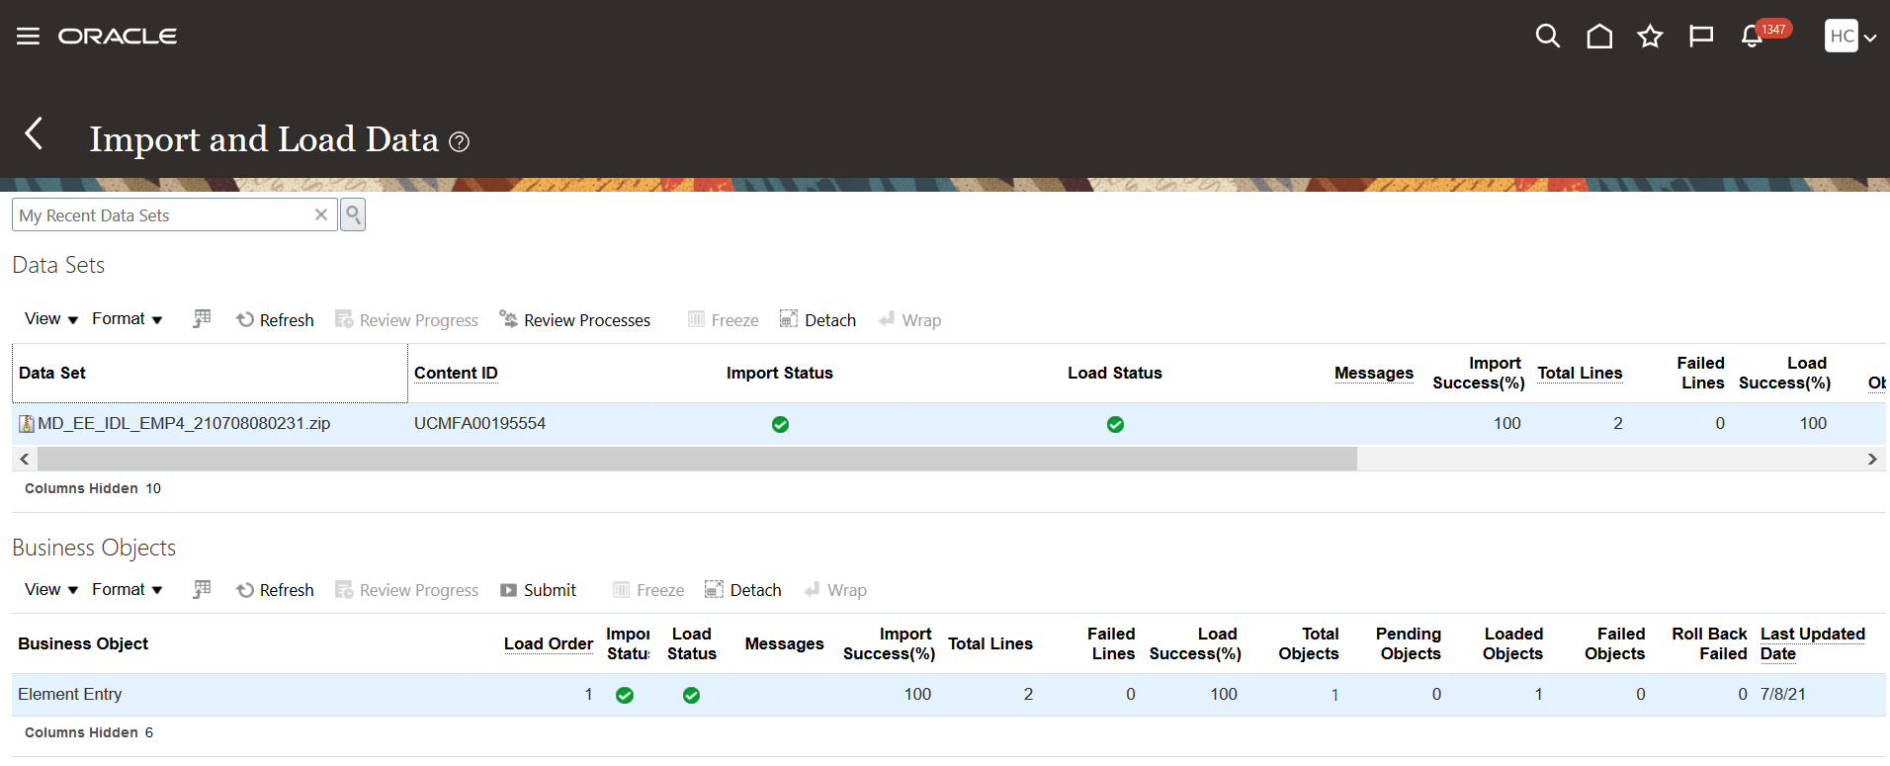The width and height of the screenshot is (1890, 766).
Task: Click the left arrow of Data Sets scrollbar
Action: tap(25, 459)
